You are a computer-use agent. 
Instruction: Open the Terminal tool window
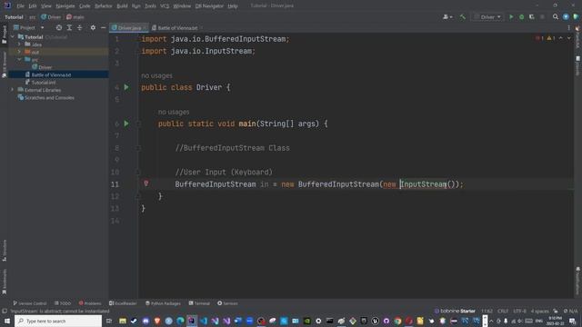[199, 303]
